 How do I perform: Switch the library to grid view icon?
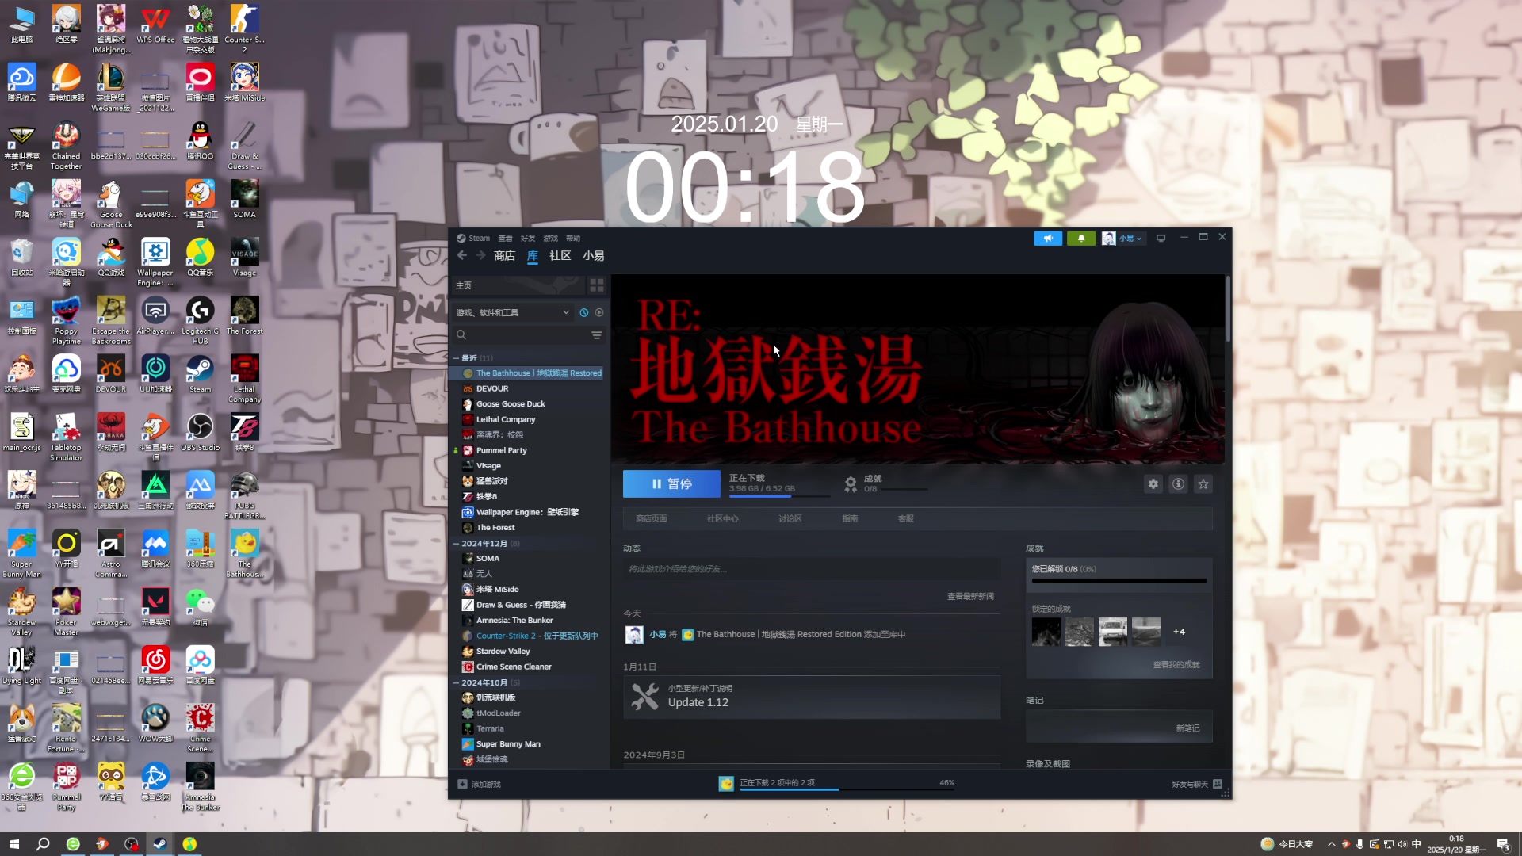(596, 285)
